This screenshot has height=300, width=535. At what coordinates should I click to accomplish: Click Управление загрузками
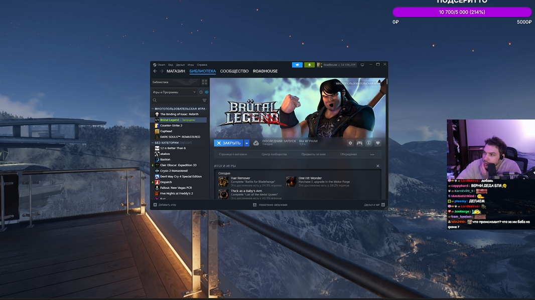[x=273, y=205]
